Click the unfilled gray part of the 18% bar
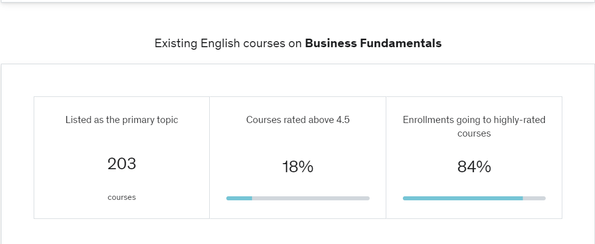 click(x=311, y=198)
